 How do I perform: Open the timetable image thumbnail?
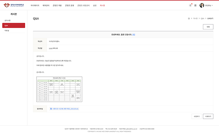[x=59, y=89]
